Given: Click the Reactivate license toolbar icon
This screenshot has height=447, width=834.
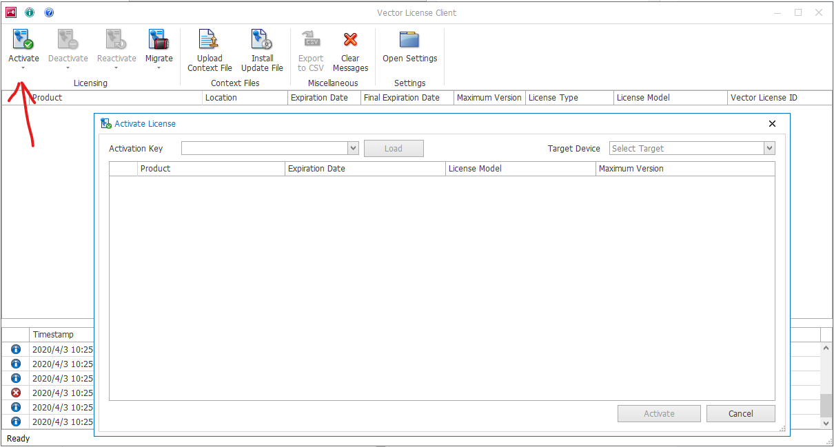Looking at the screenshot, I should pos(116,40).
